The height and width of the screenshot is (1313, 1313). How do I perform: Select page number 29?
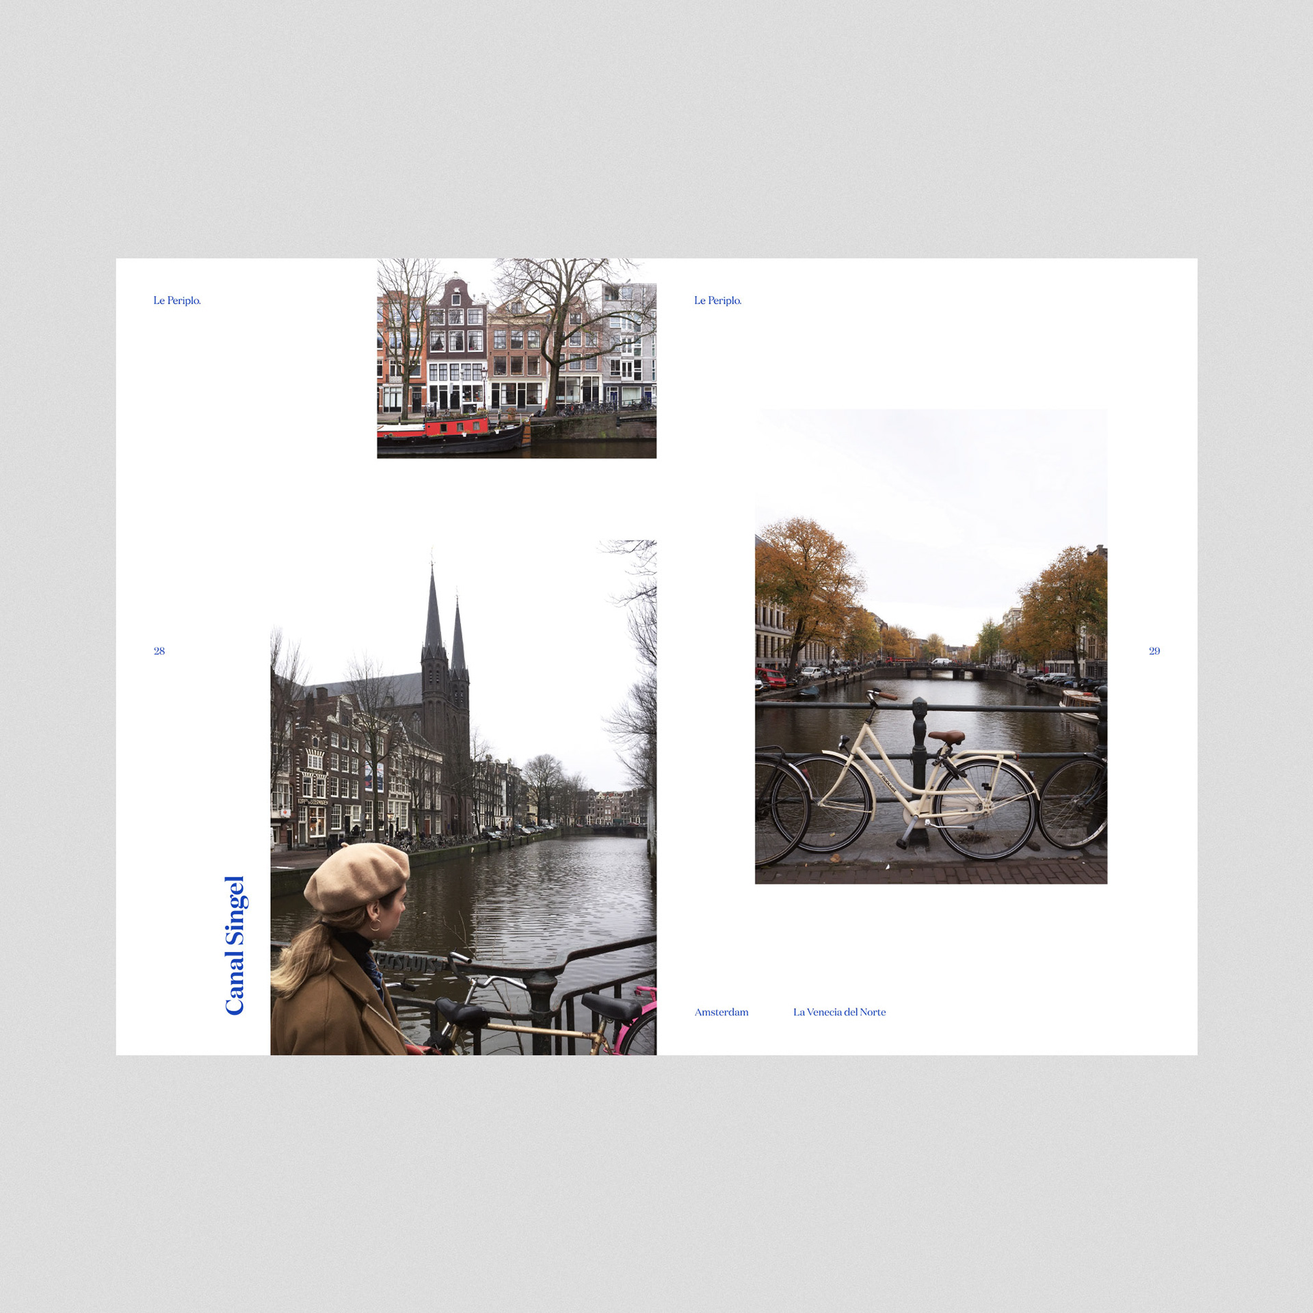tap(1154, 651)
